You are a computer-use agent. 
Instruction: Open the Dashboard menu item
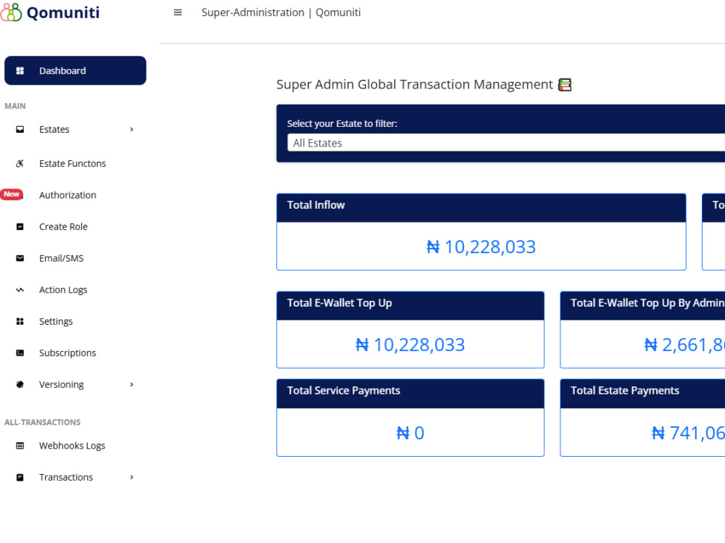[75, 70]
